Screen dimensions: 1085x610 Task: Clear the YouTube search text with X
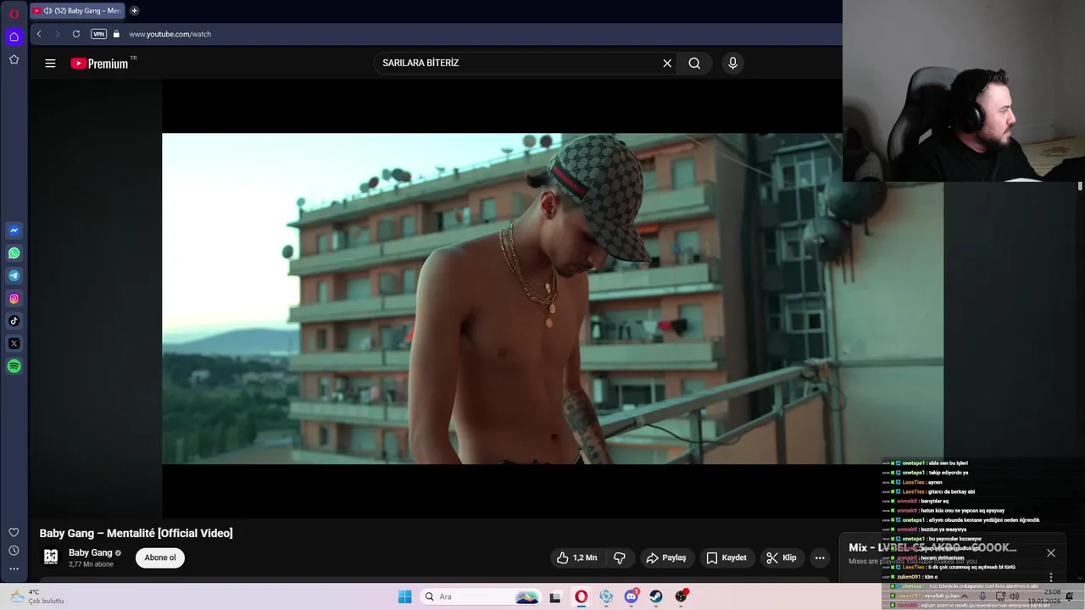667,63
